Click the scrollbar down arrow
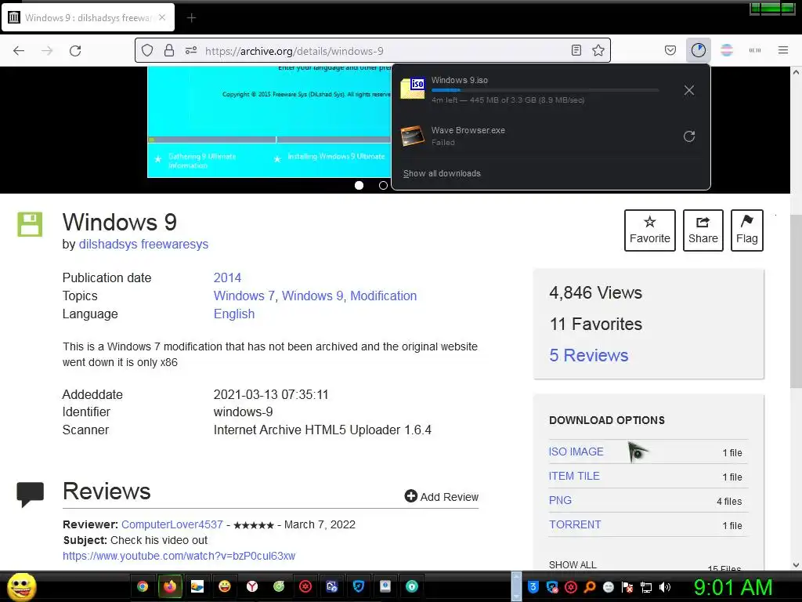Screen dimensions: 802x602 [x=796, y=564]
